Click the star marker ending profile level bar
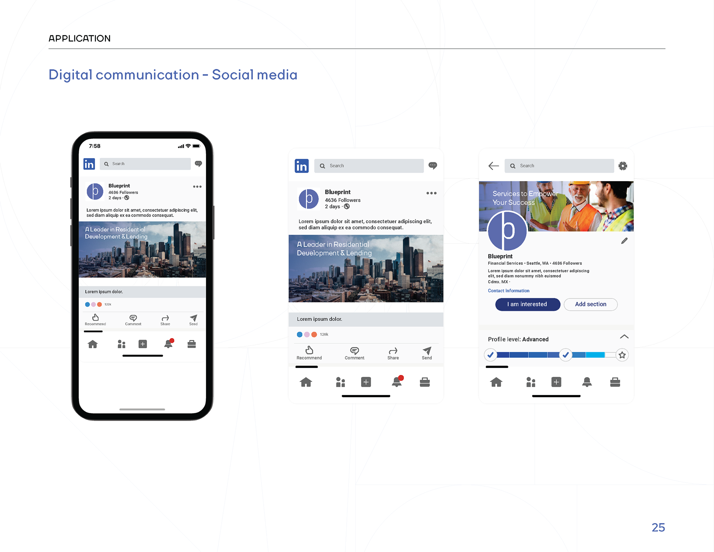Image resolution: width=714 pixels, height=552 pixels. [622, 355]
